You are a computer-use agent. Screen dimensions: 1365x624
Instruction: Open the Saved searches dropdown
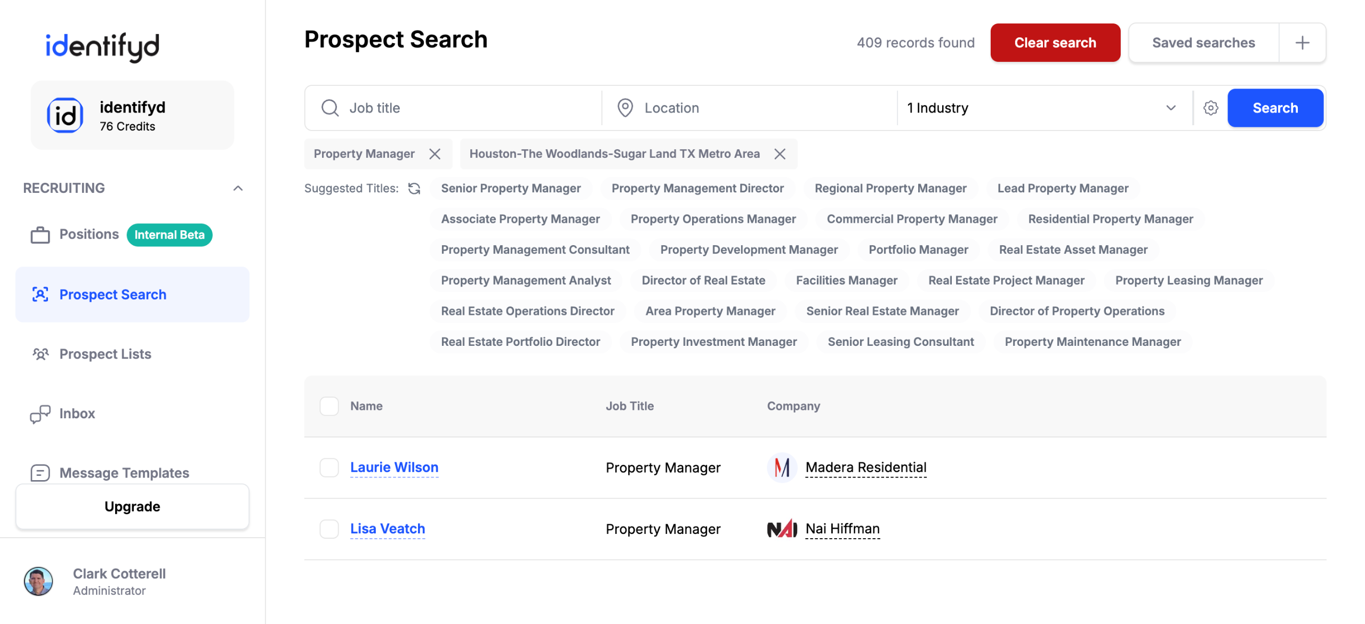(1203, 43)
